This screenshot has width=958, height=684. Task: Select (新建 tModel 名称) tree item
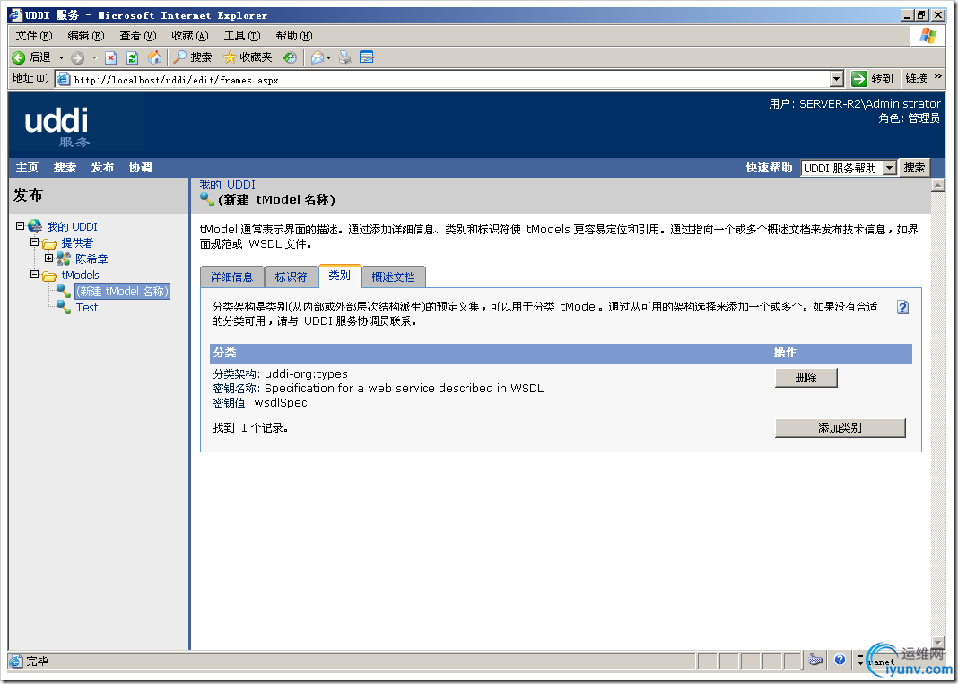tap(122, 292)
